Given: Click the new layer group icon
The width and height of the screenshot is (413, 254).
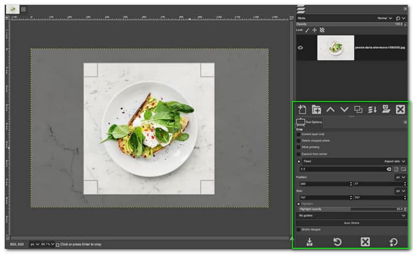Looking at the screenshot, I should [x=316, y=109].
